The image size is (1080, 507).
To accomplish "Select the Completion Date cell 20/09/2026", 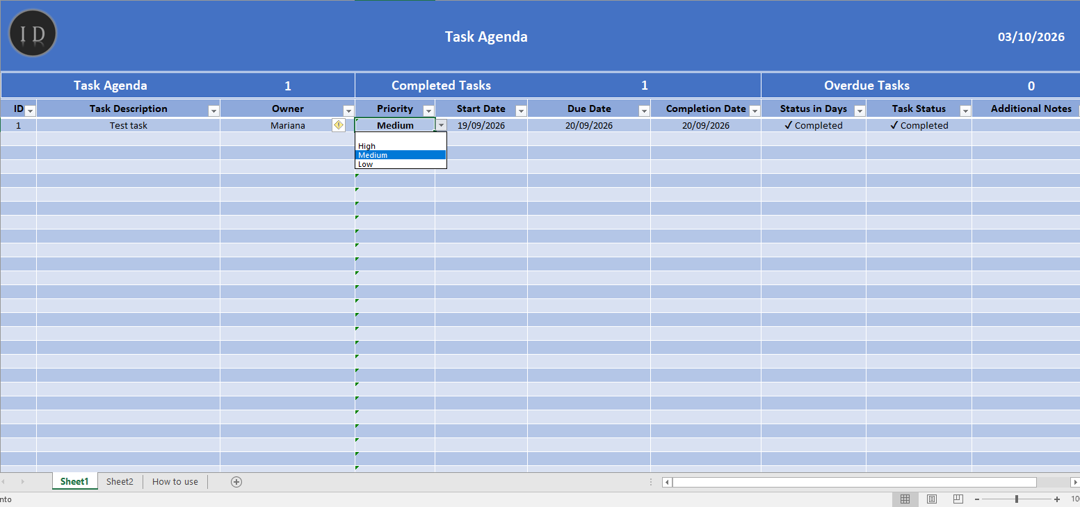I will point(706,126).
